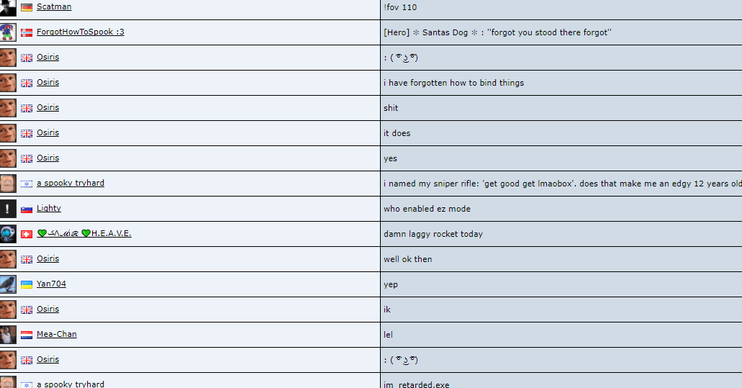Image resolution: width=742 pixels, height=388 pixels.
Task: Open the Scatman player profile link
Action: [54, 6]
